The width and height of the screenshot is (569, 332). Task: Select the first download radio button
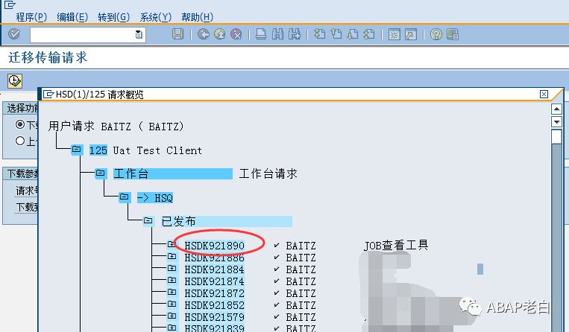(20, 124)
